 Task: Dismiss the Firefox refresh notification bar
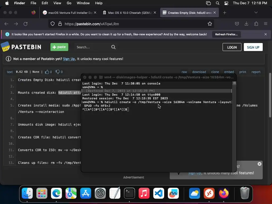click(265, 34)
